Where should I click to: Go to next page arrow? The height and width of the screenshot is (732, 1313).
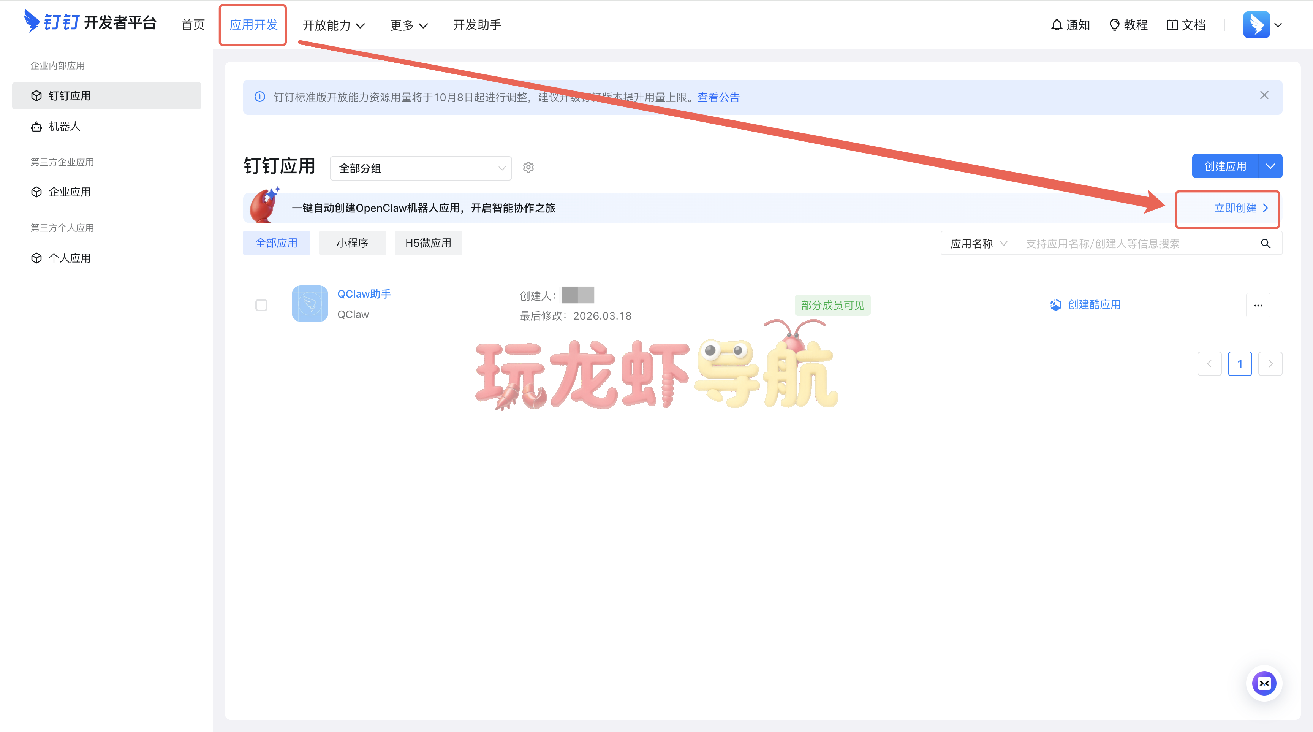click(x=1270, y=364)
